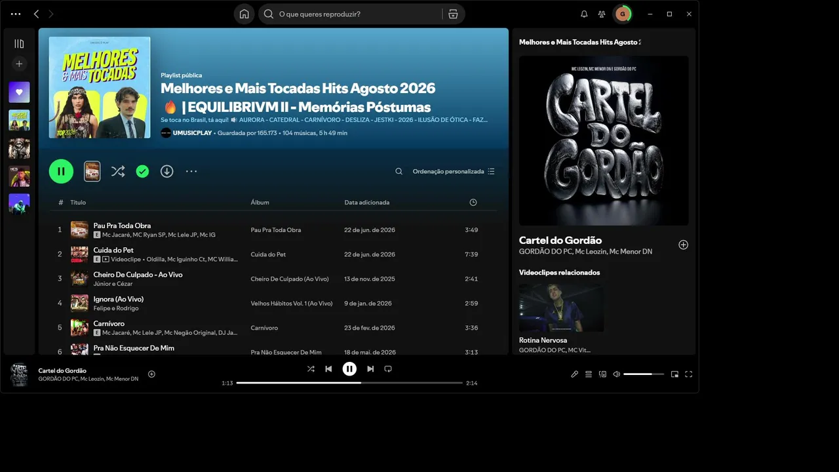Open the Melhores e Mais Tocadas sidebar playlist

[19, 121]
